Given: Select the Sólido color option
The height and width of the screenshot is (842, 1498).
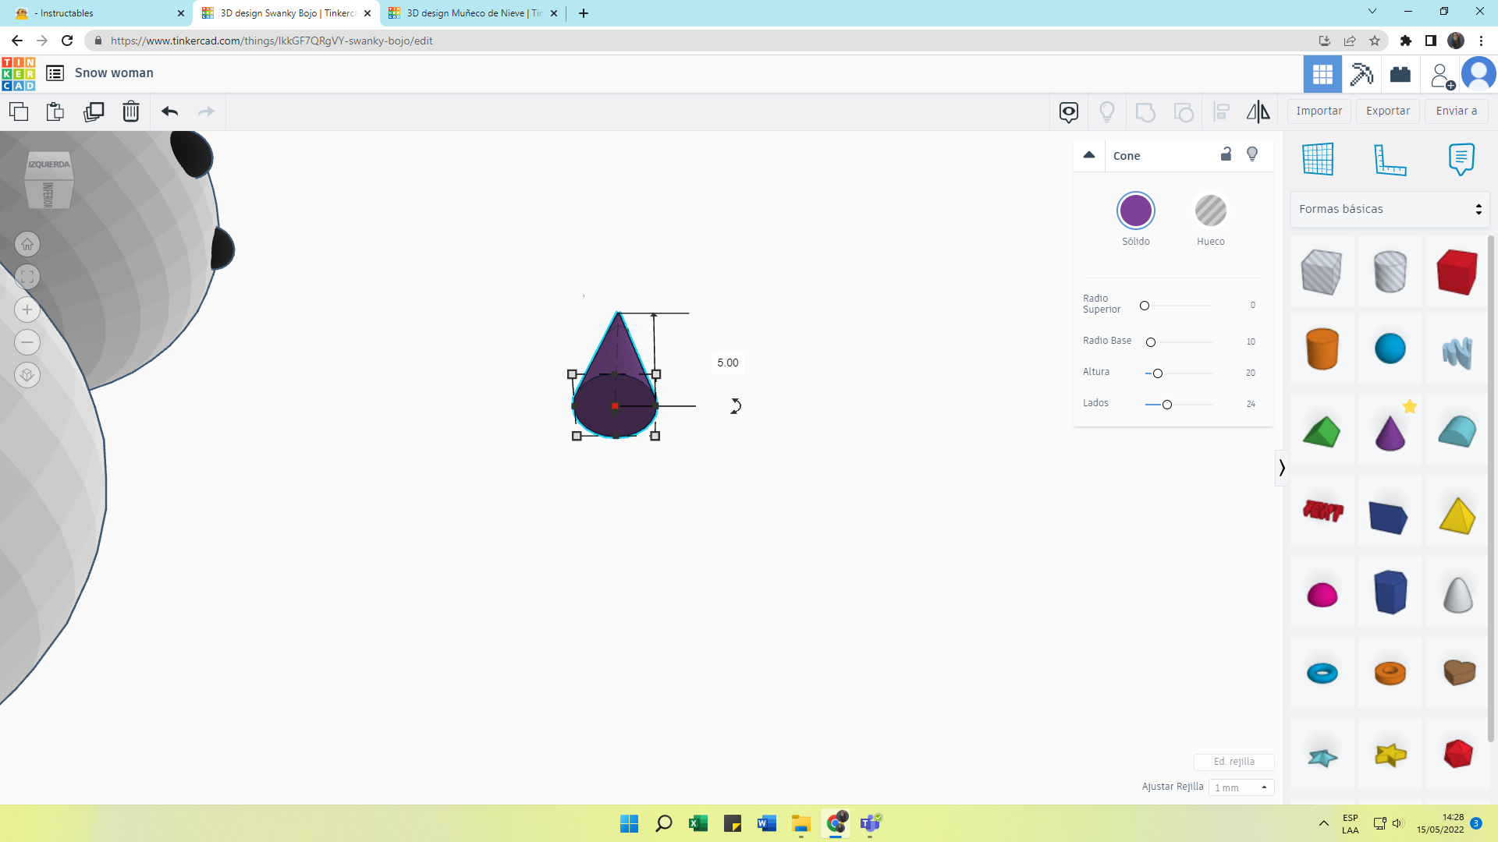Looking at the screenshot, I should coord(1135,210).
